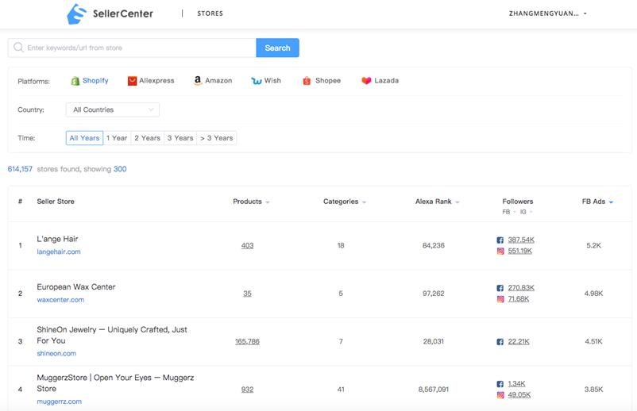Screen dimensions: 637x411
Task: Sort by Products column
Action: 251,202
